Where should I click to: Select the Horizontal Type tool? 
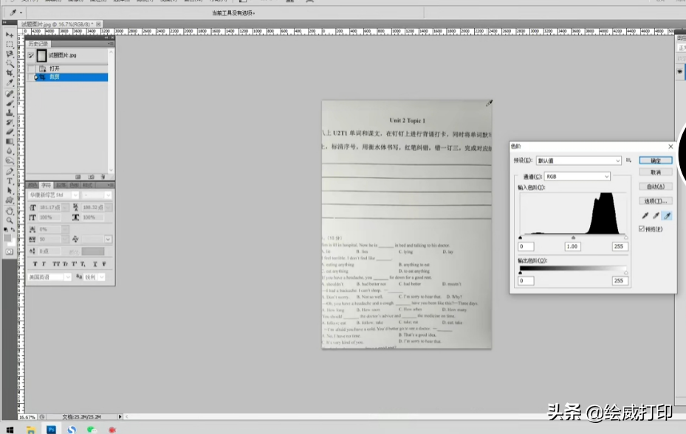tap(10, 181)
